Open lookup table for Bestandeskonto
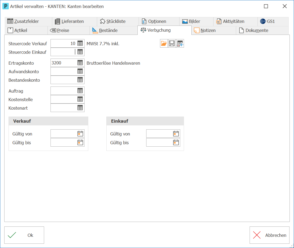 (80, 80)
